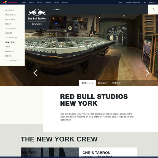158x158 pixels.
Task: Visit the SHOP link
Action: pyautogui.click(x=120, y=2)
